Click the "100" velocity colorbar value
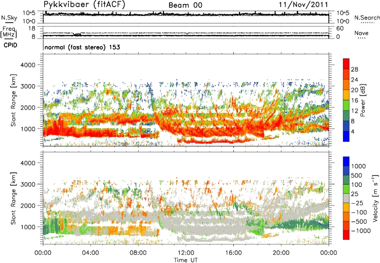 coord(356,185)
